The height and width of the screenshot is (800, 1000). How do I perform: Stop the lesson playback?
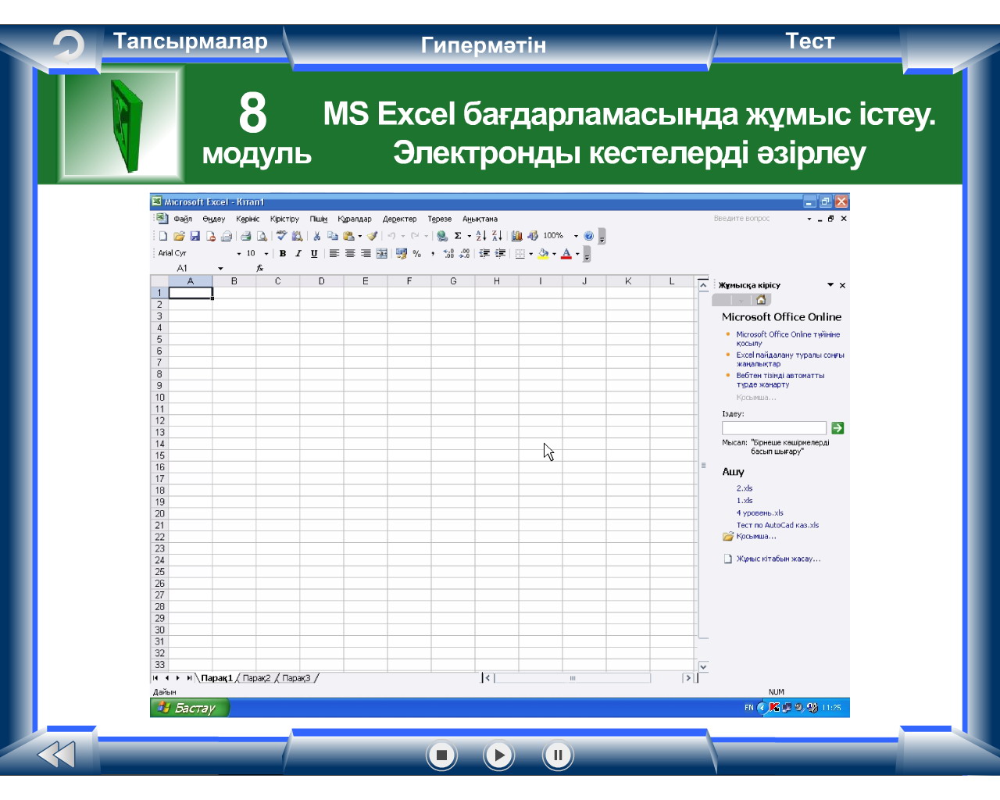(441, 755)
